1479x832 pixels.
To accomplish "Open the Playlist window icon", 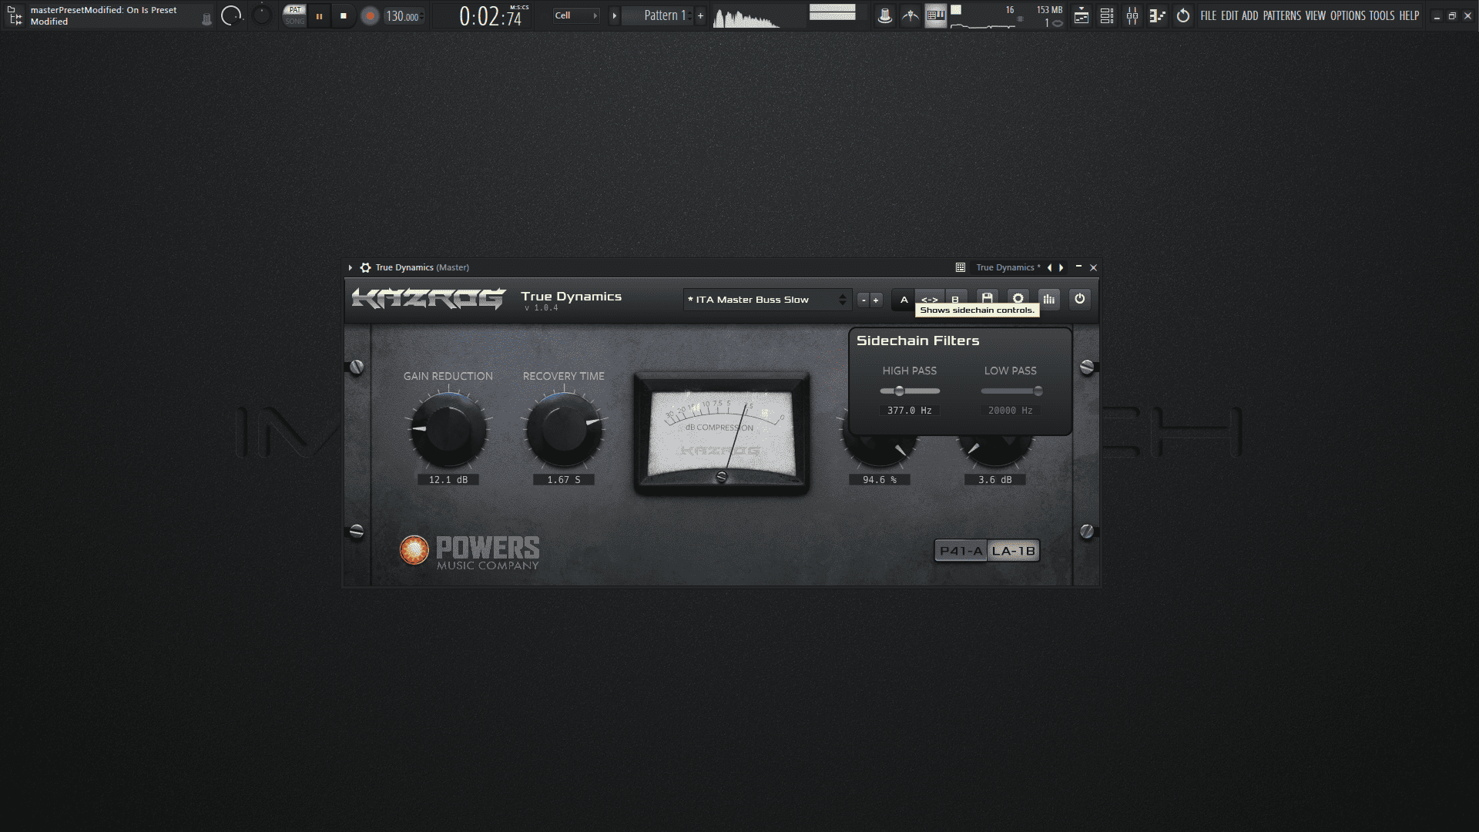I will (x=1082, y=15).
